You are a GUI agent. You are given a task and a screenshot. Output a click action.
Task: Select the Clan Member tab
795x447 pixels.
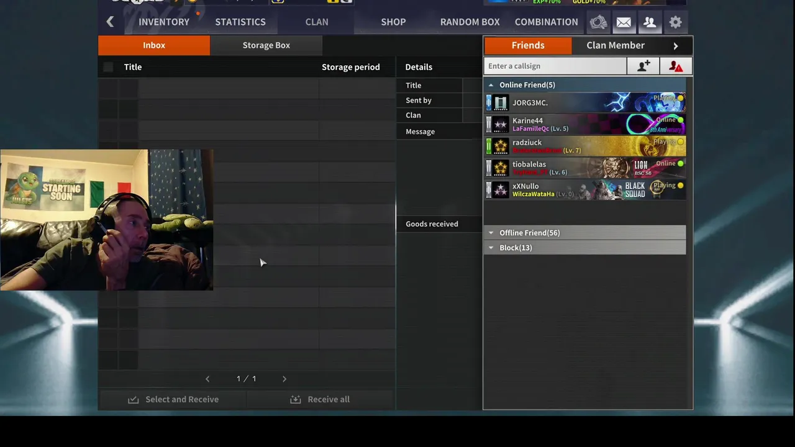click(x=616, y=45)
